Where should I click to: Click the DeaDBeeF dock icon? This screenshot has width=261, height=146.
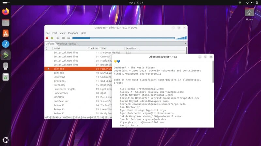(x=6, y=55)
